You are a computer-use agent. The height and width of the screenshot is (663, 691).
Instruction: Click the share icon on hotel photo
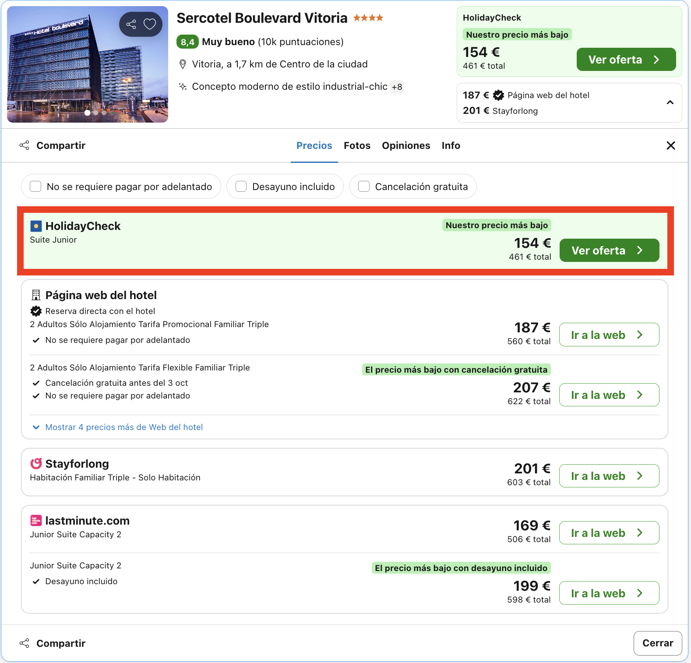point(131,24)
